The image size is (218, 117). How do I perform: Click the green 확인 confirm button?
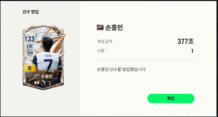171,99
